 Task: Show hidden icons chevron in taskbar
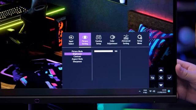coord(140,91)
